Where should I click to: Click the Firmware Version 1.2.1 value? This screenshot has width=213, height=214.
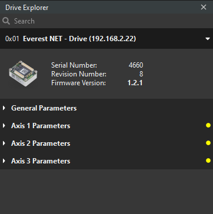[135, 83]
